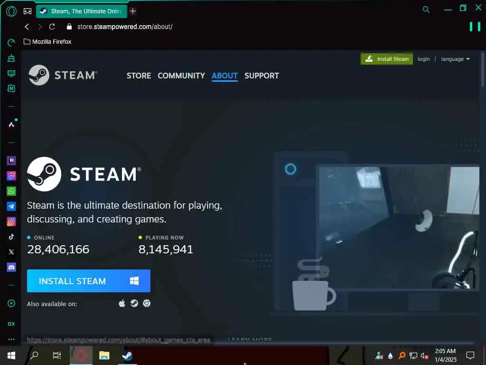Open GX Corner gamepad icon

(x=27, y=11)
